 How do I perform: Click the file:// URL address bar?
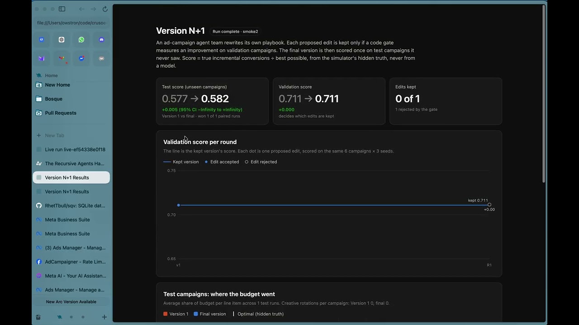point(71,23)
